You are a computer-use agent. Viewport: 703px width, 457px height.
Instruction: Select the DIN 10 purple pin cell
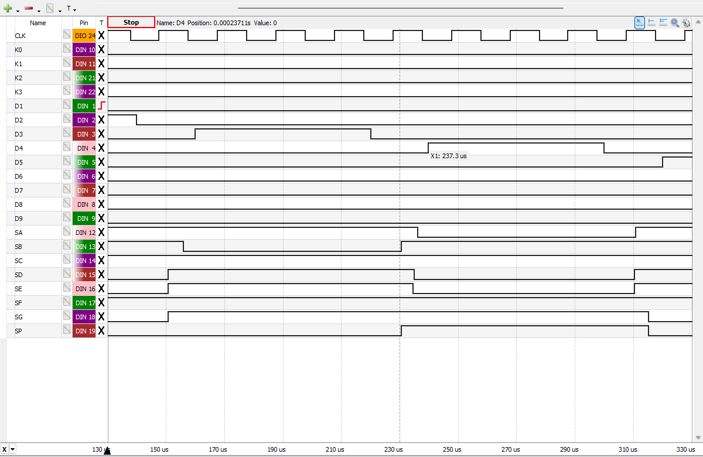84,49
